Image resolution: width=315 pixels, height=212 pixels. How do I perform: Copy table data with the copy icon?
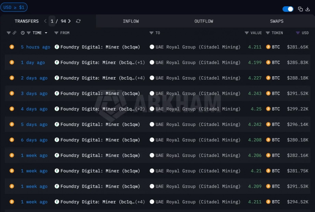300,9
